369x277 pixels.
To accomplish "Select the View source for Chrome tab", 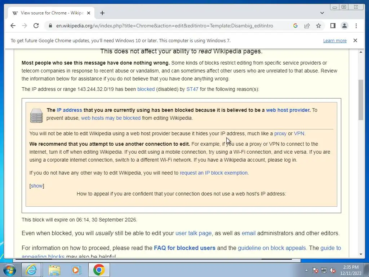I will coord(51,13).
